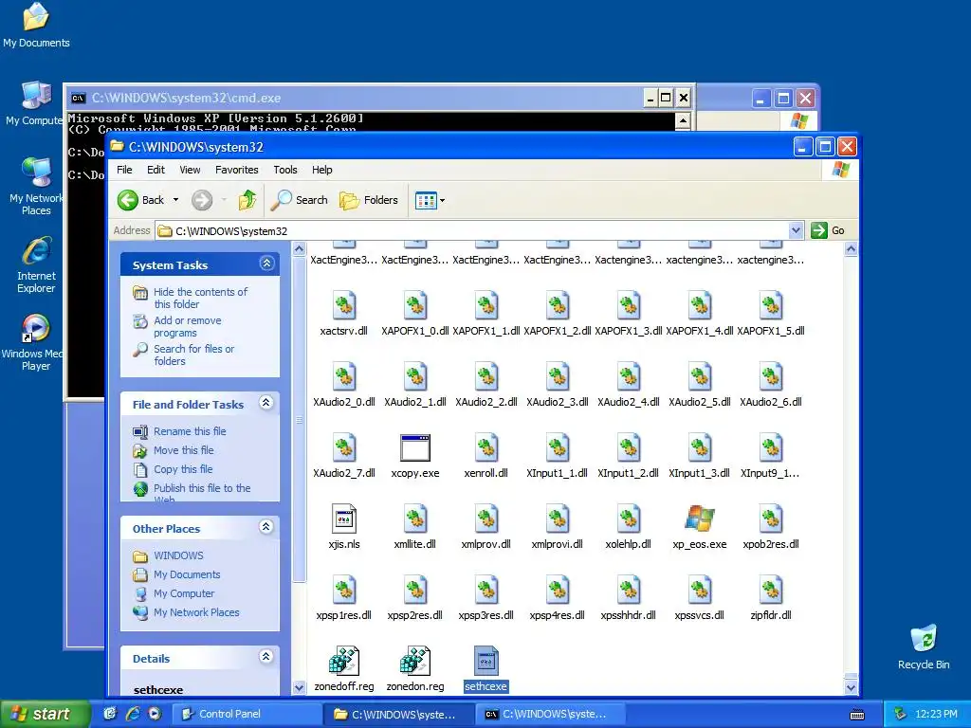Switch to Control Panel taskbar button

(x=246, y=714)
